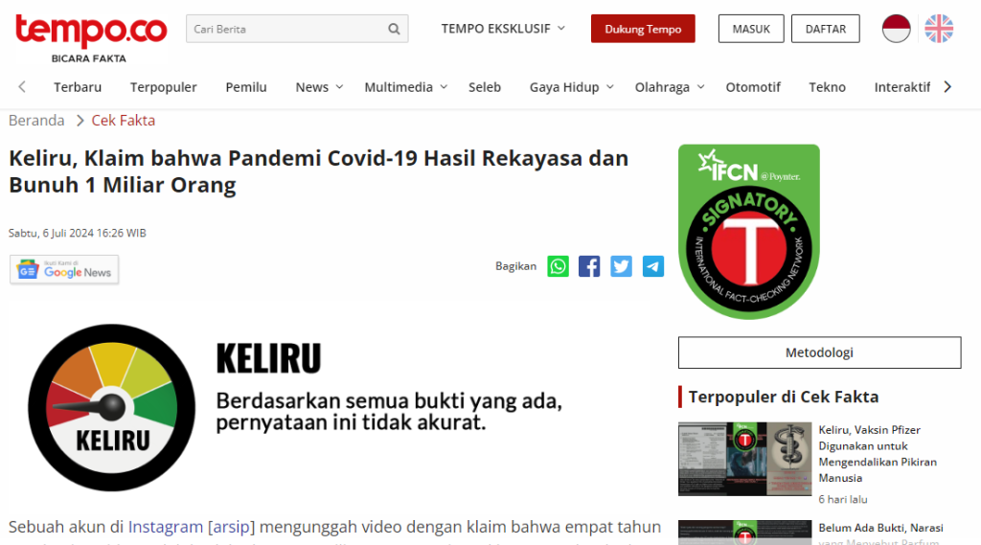This screenshot has width=981, height=545.
Task: Click the Keliru gauge meter image
Action: [x=112, y=407]
